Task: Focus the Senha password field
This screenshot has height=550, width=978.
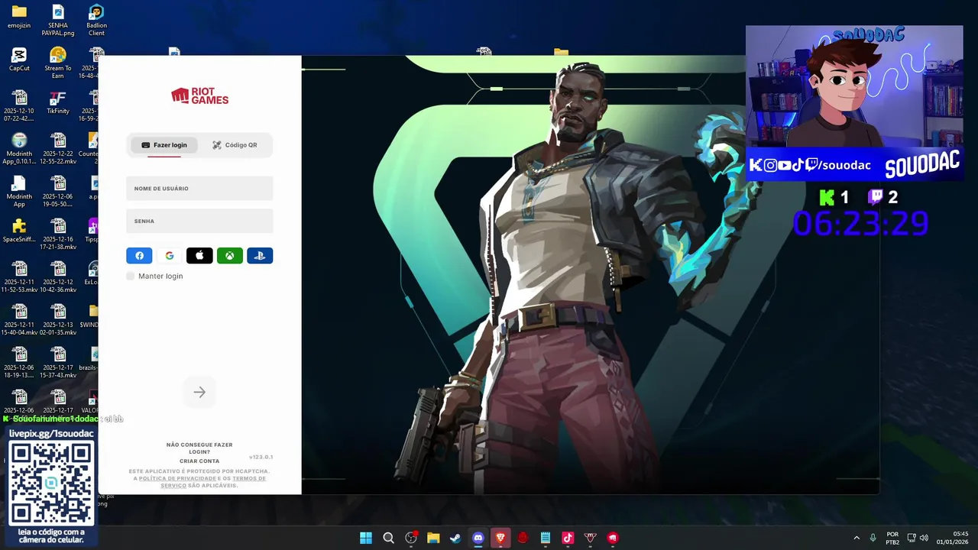Action: pos(199,221)
